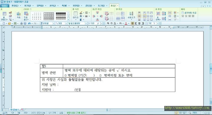
Task: Click insert row below icon
Action: coord(97,20)
